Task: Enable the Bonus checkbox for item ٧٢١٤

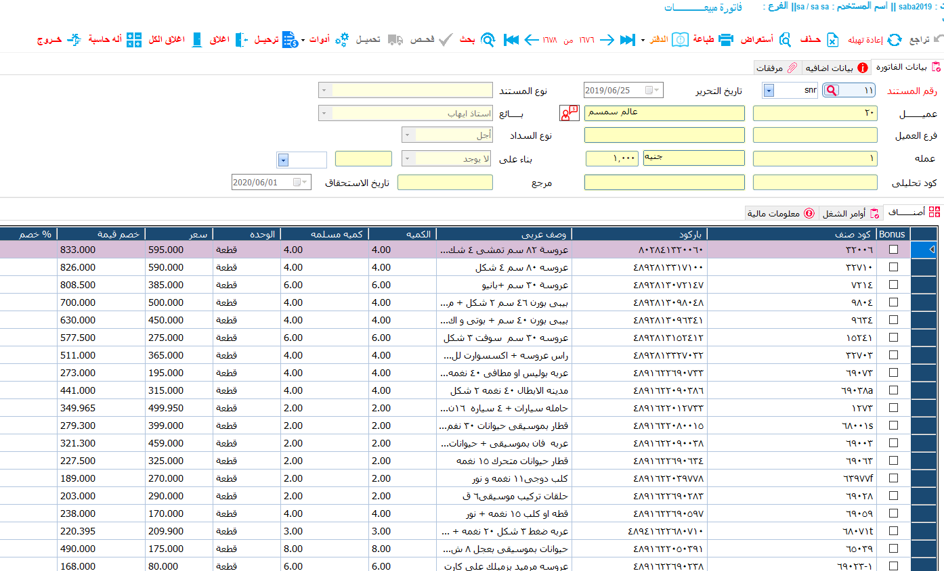Action: click(894, 285)
